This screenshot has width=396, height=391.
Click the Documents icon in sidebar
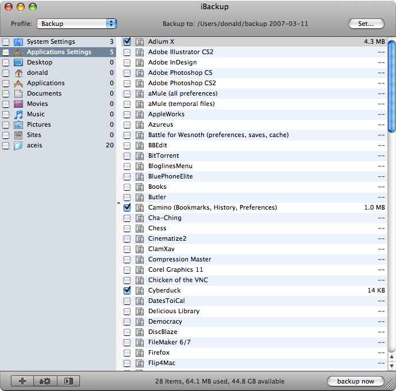point(18,94)
